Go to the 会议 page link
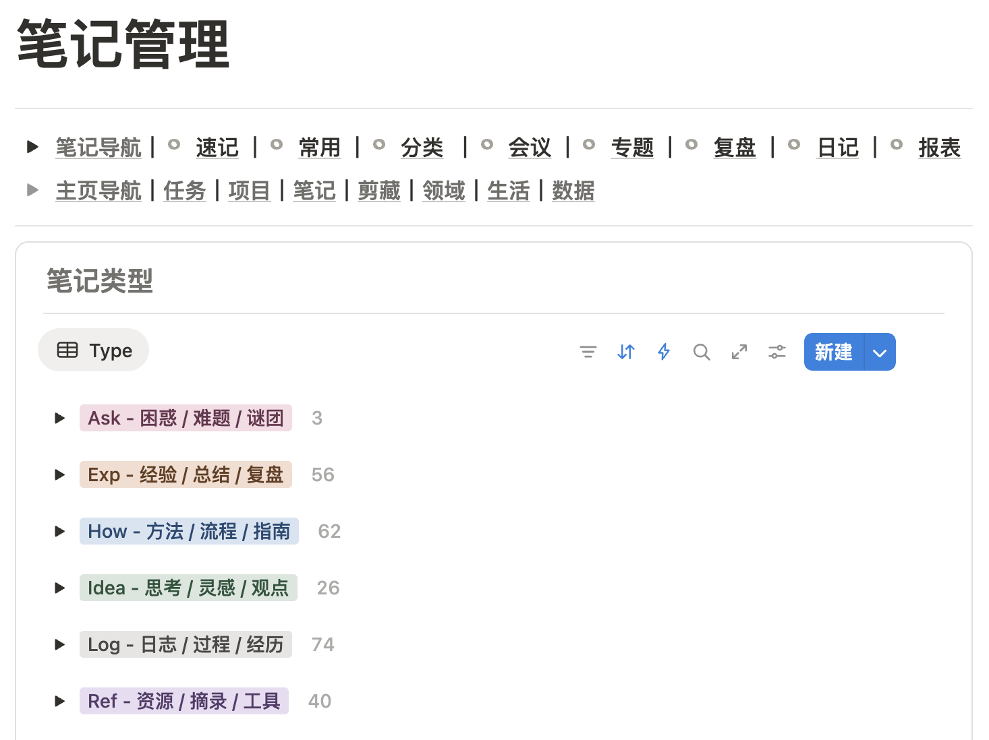Screen dimensions: 989x740 530,148
